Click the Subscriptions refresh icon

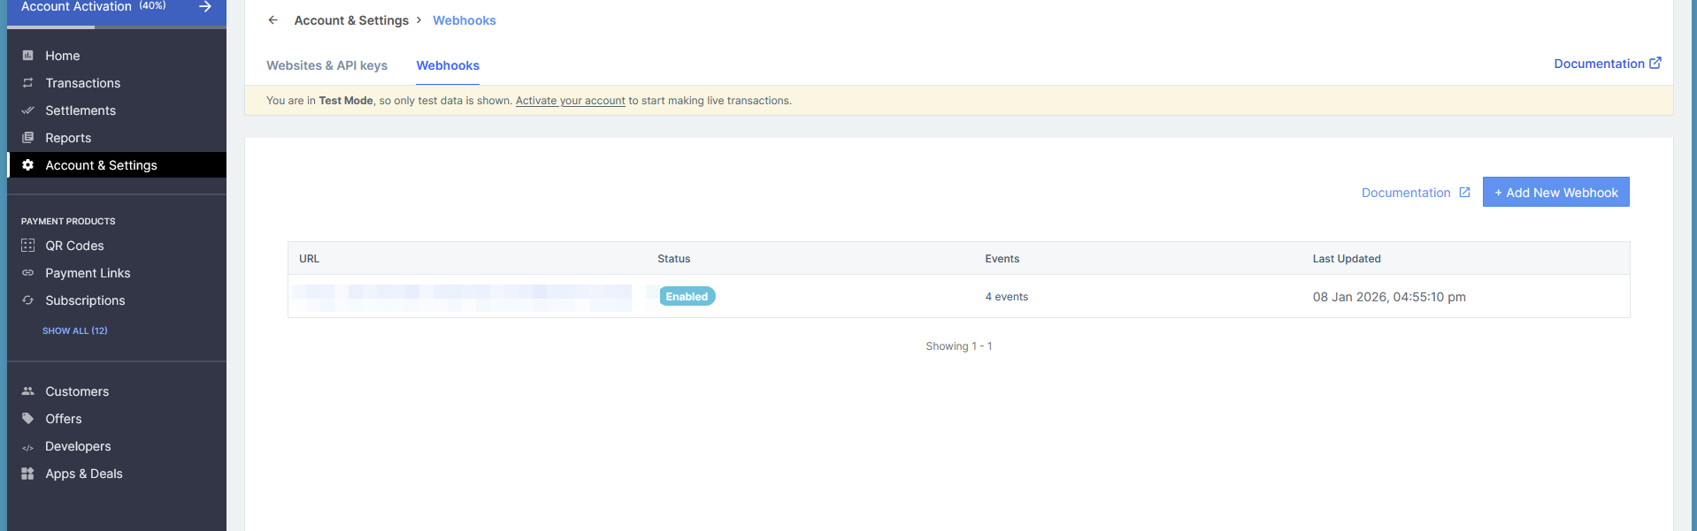(x=28, y=300)
